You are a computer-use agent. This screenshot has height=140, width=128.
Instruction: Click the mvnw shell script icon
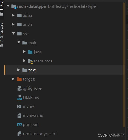pyautogui.click(x=19, y=106)
